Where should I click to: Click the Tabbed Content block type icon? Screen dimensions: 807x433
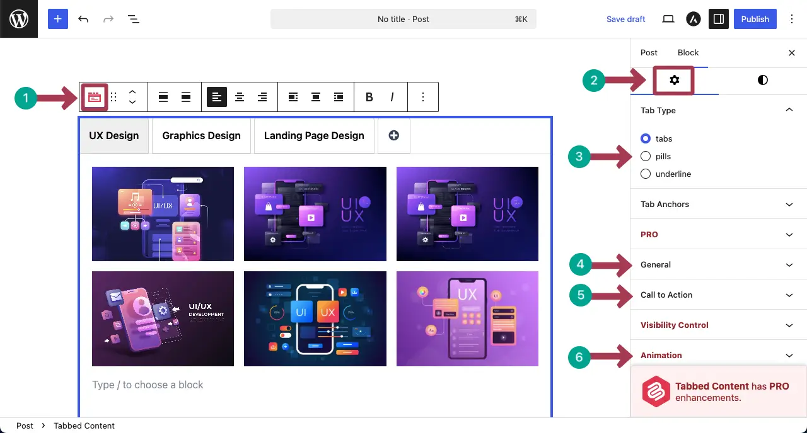pyautogui.click(x=94, y=98)
